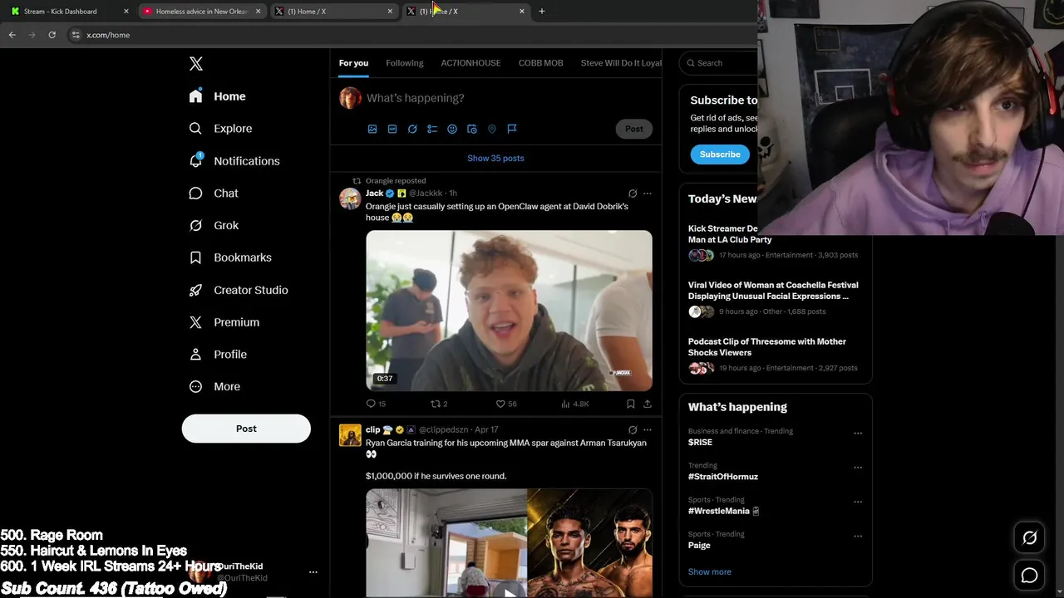Switch to the For you tab
The width and height of the screenshot is (1064, 598).
(353, 63)
